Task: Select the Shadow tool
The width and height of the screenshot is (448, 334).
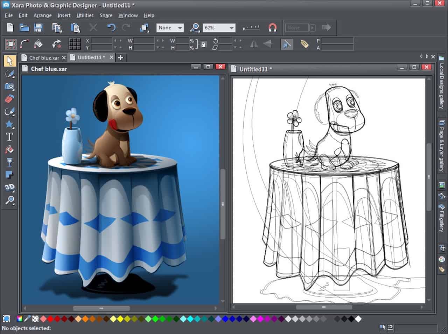Action: pyautogui.click(x=9, y=175)
